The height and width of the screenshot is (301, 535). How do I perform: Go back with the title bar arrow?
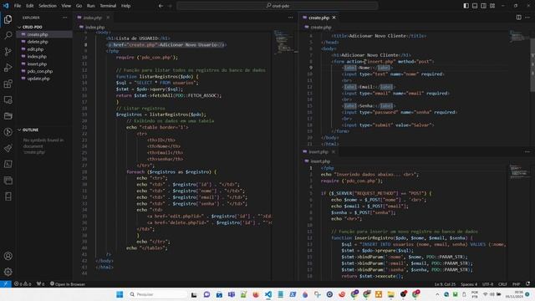pyautogui.click(x=160, y=6)
